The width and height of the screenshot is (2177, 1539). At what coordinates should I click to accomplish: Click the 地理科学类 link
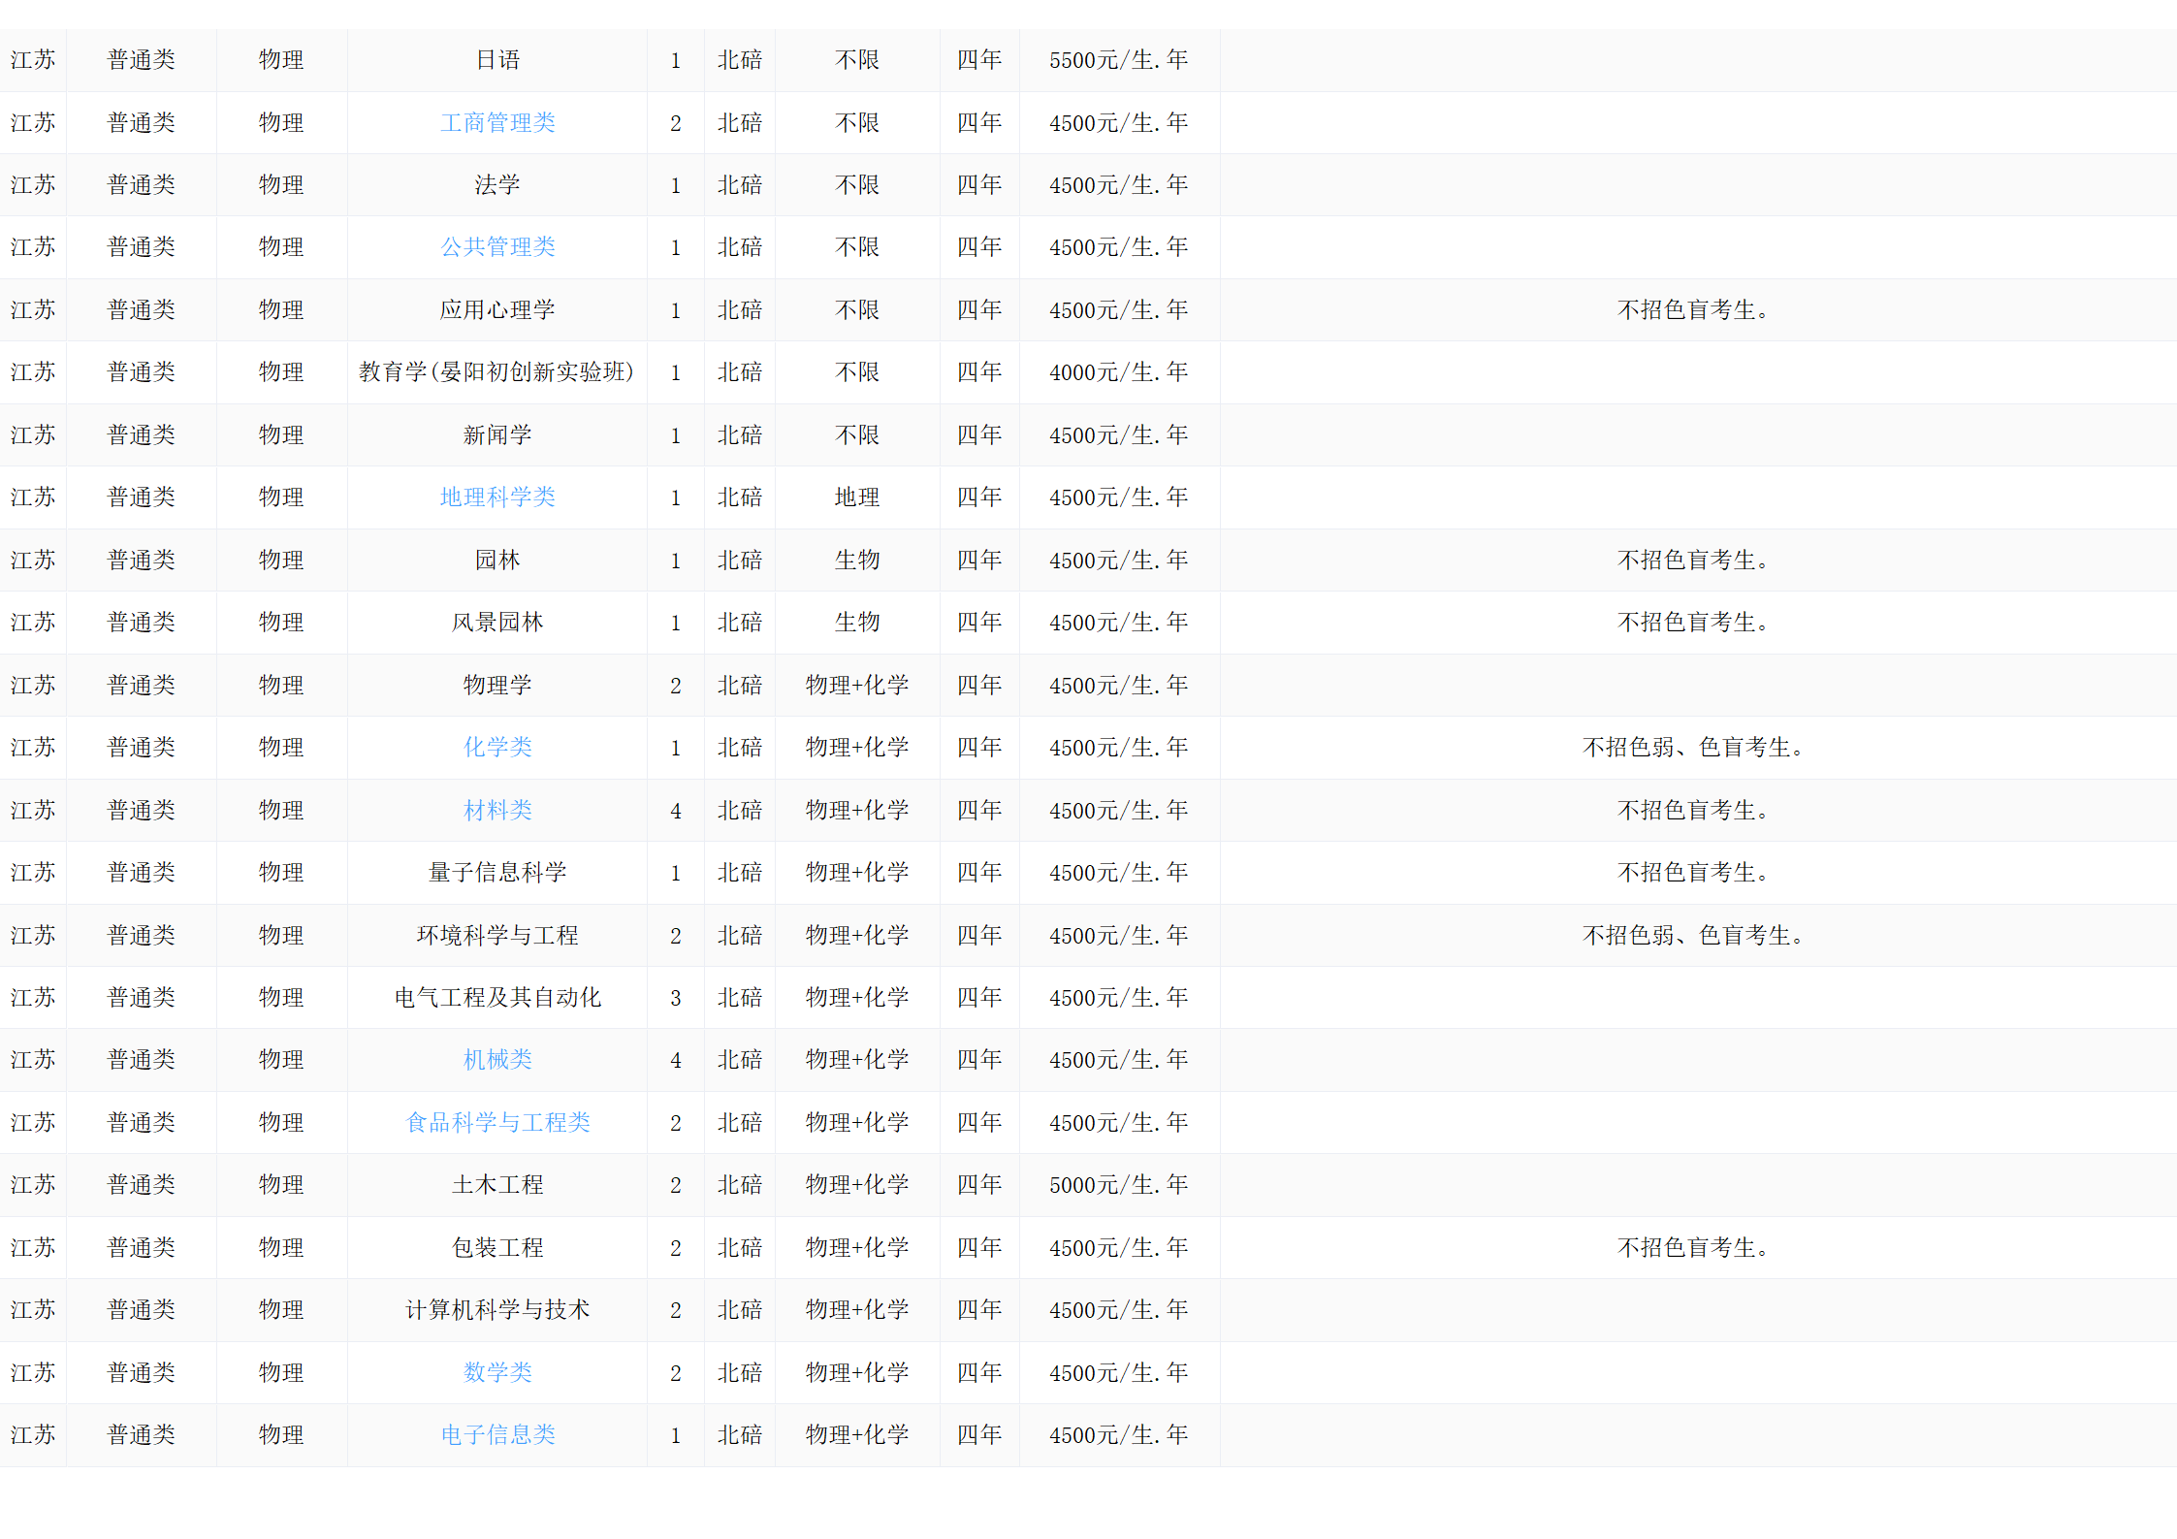coord(497,497)
